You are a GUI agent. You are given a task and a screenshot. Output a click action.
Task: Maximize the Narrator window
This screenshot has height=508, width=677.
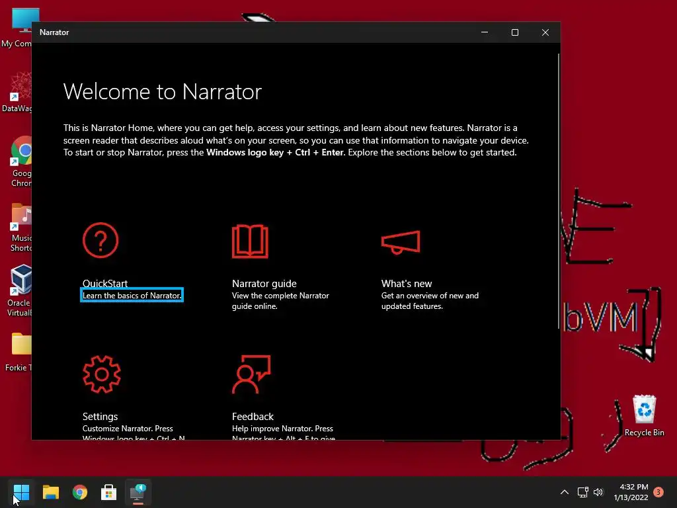(x=514, y=32)
